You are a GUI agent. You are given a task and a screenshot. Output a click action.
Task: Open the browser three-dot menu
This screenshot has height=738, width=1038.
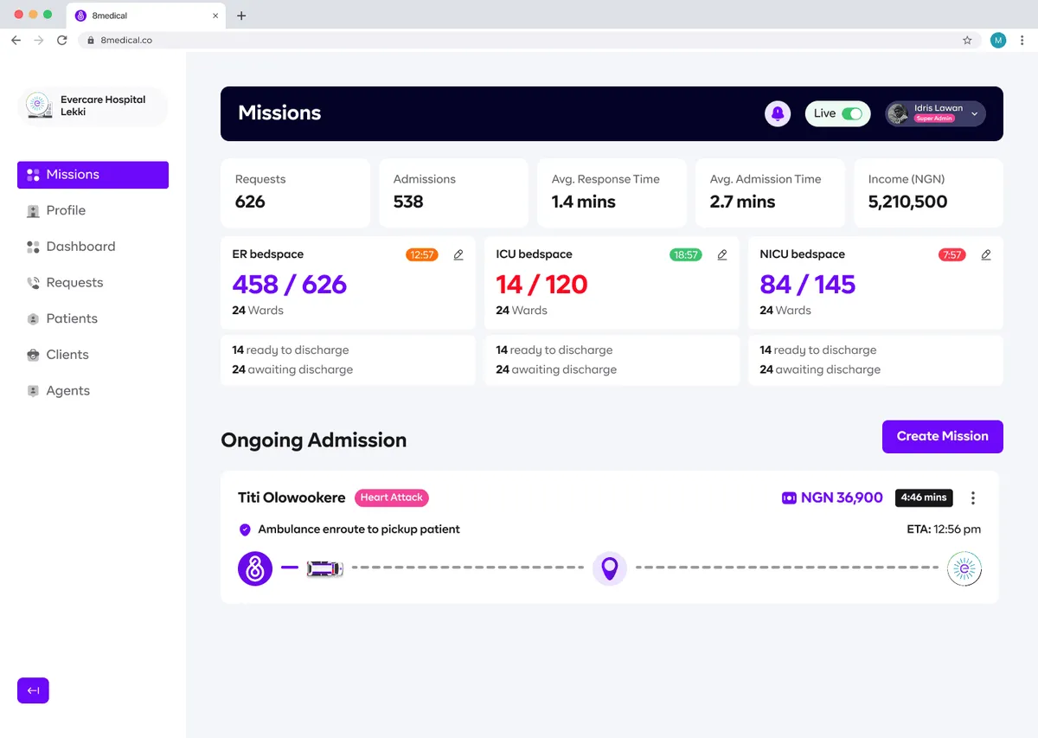(x=1022, y=40)
